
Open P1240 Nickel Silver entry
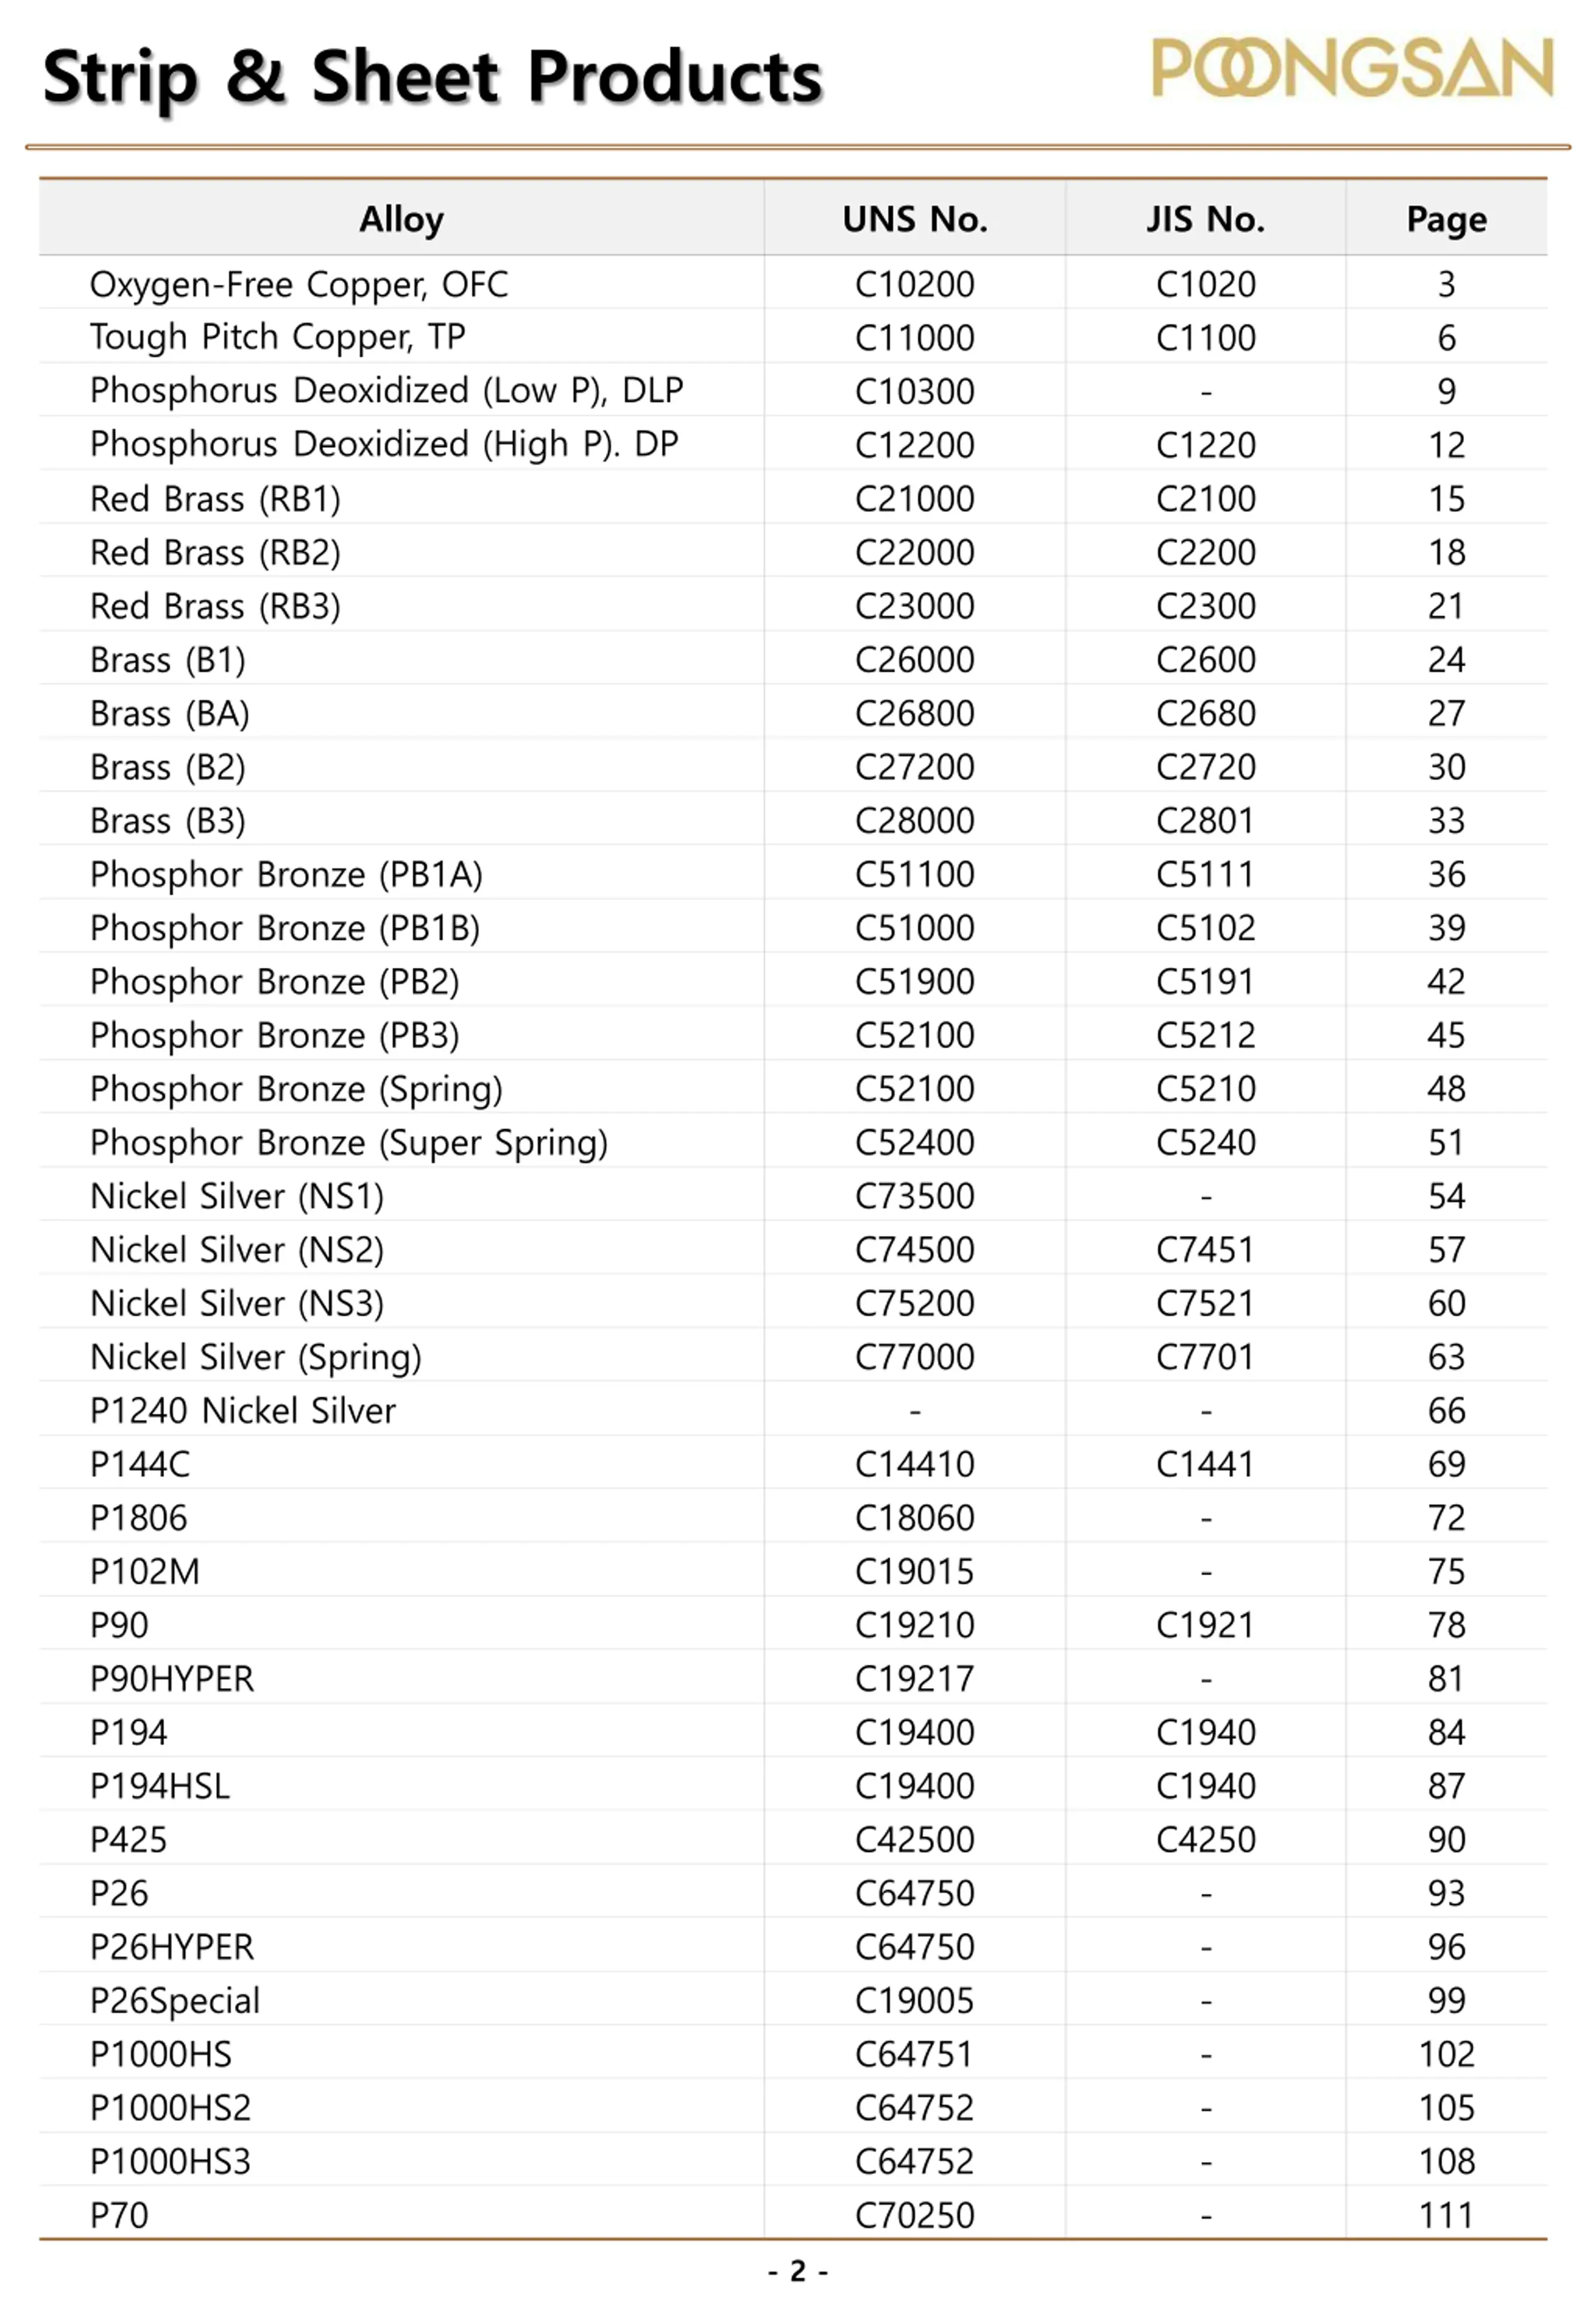click(243, 1410)
